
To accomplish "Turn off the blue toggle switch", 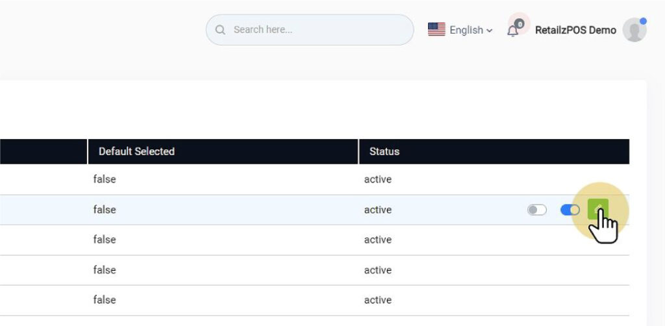I will [x=570, y=210].
